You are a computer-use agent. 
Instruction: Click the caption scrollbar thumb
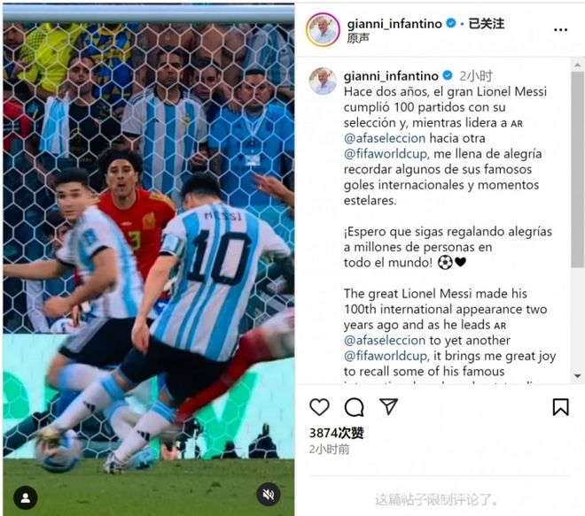[577, 170]
